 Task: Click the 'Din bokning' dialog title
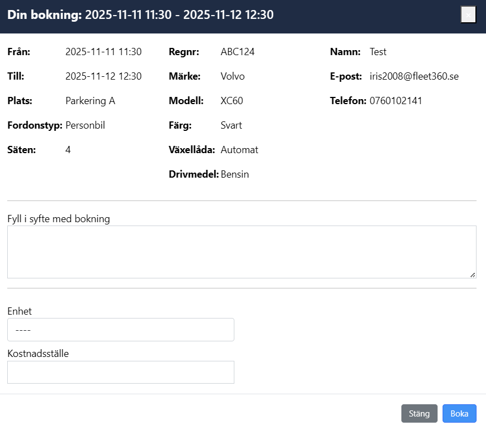point(140,14)
